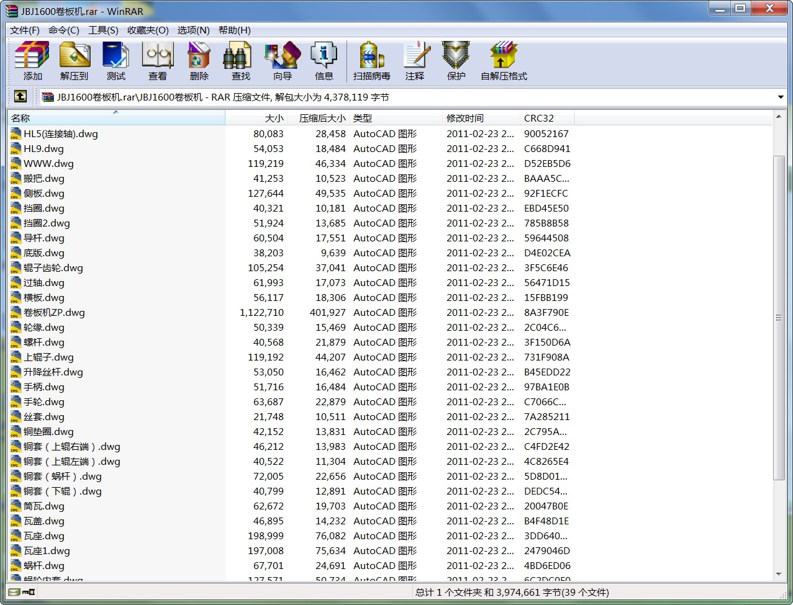Go up one folder with arrow button

coord(20,97)
